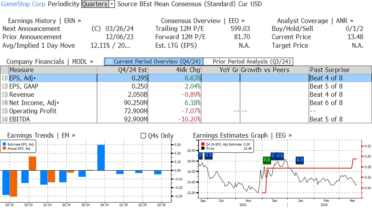The width and height of the screenshot is (372, 208).
Task: Click the Cur USD currency label
Action: (250, 4)
